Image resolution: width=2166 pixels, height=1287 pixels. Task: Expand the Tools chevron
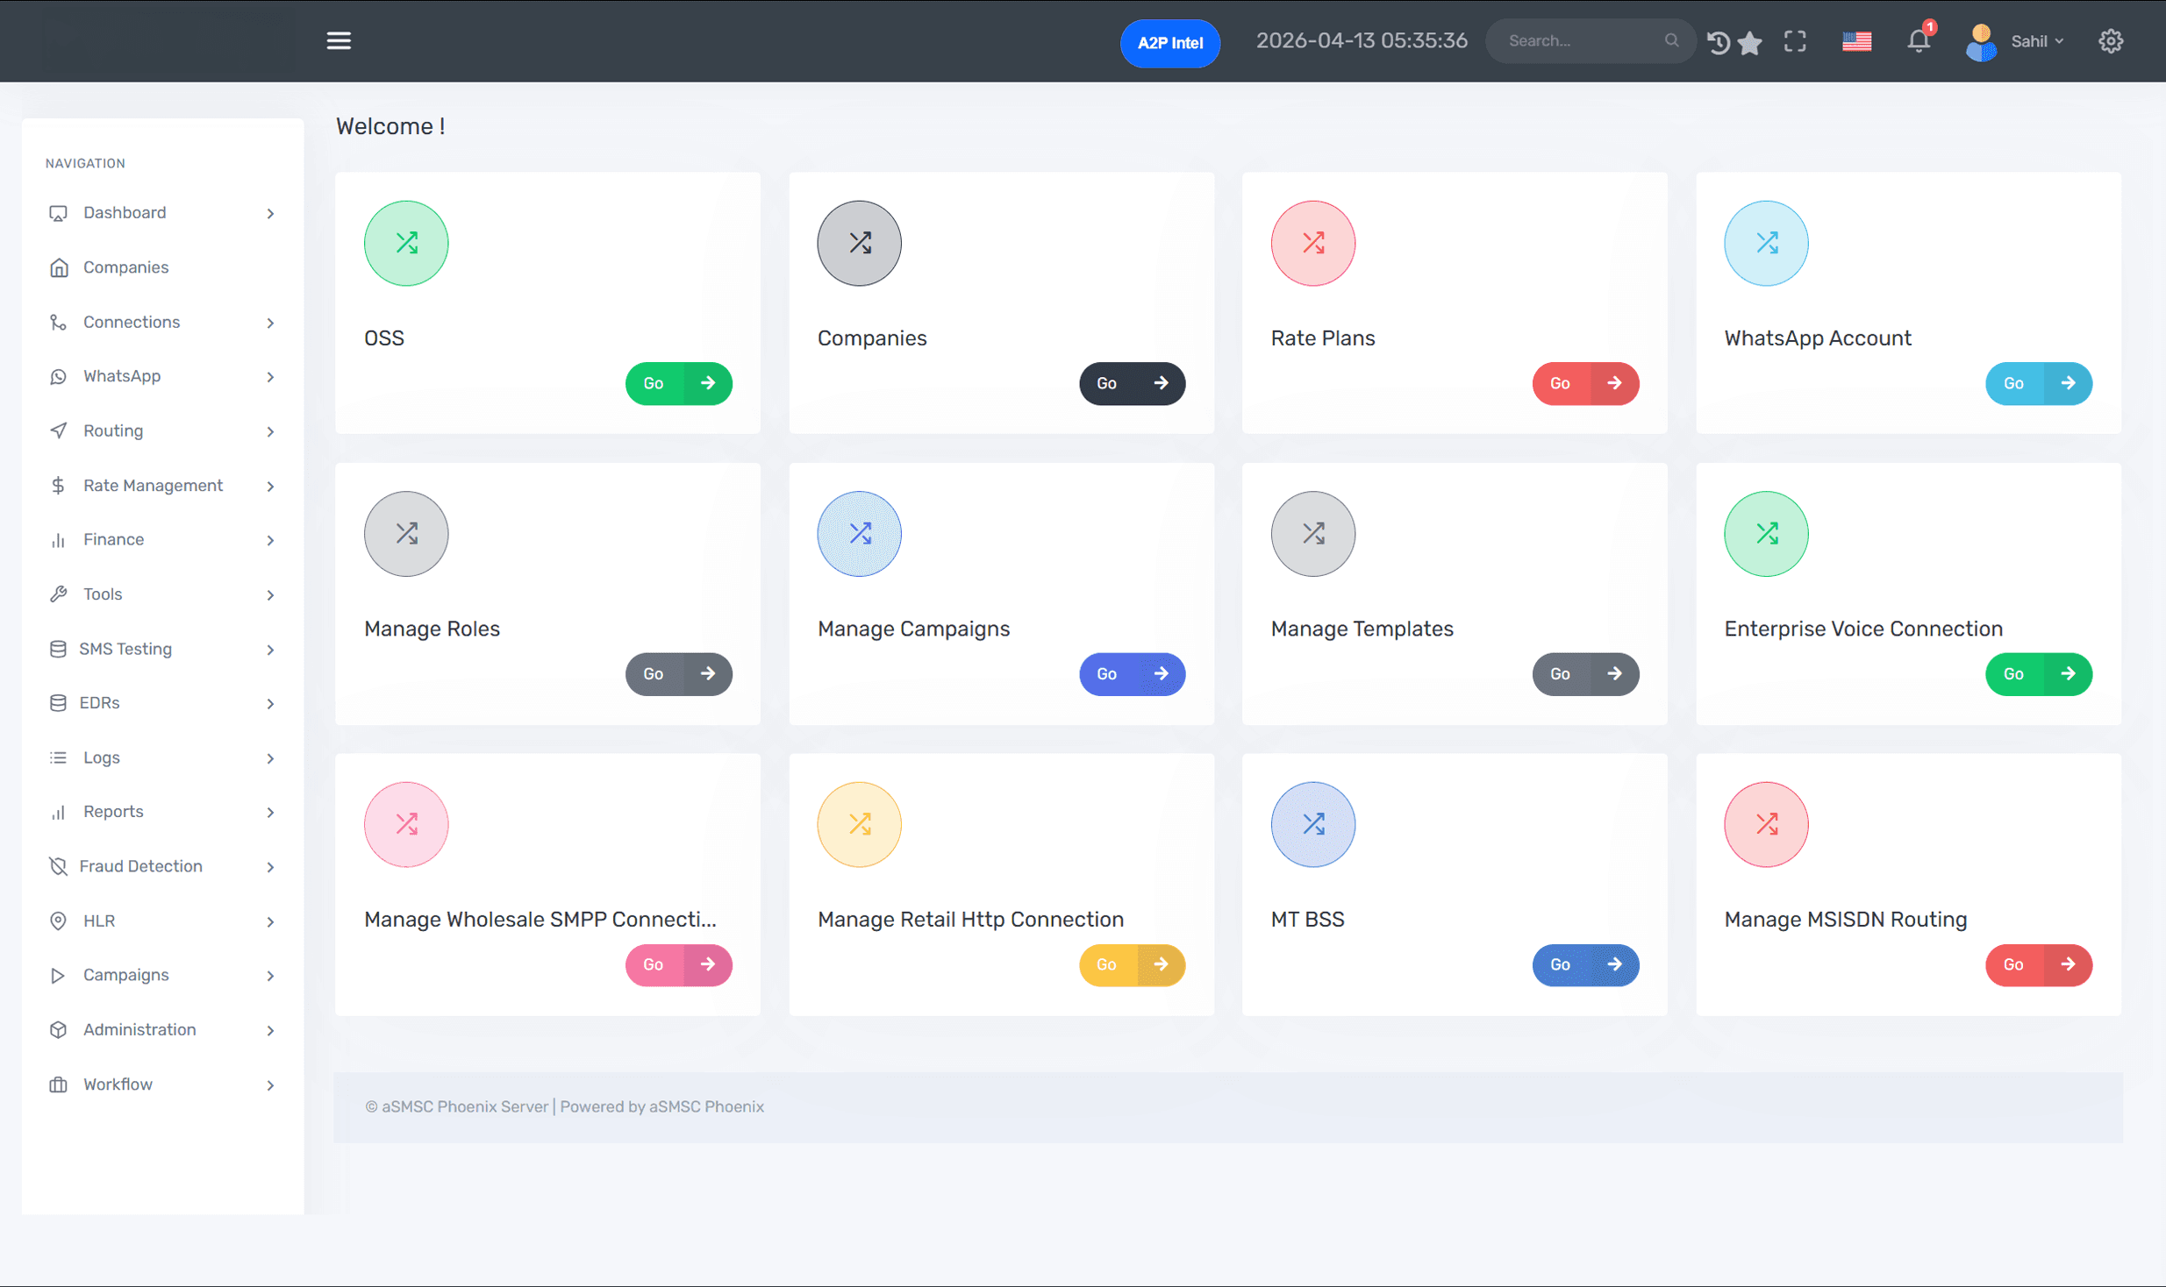pos(270,595)
